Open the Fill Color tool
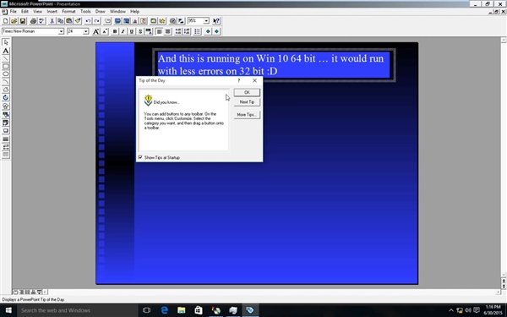 coord(6,114)
